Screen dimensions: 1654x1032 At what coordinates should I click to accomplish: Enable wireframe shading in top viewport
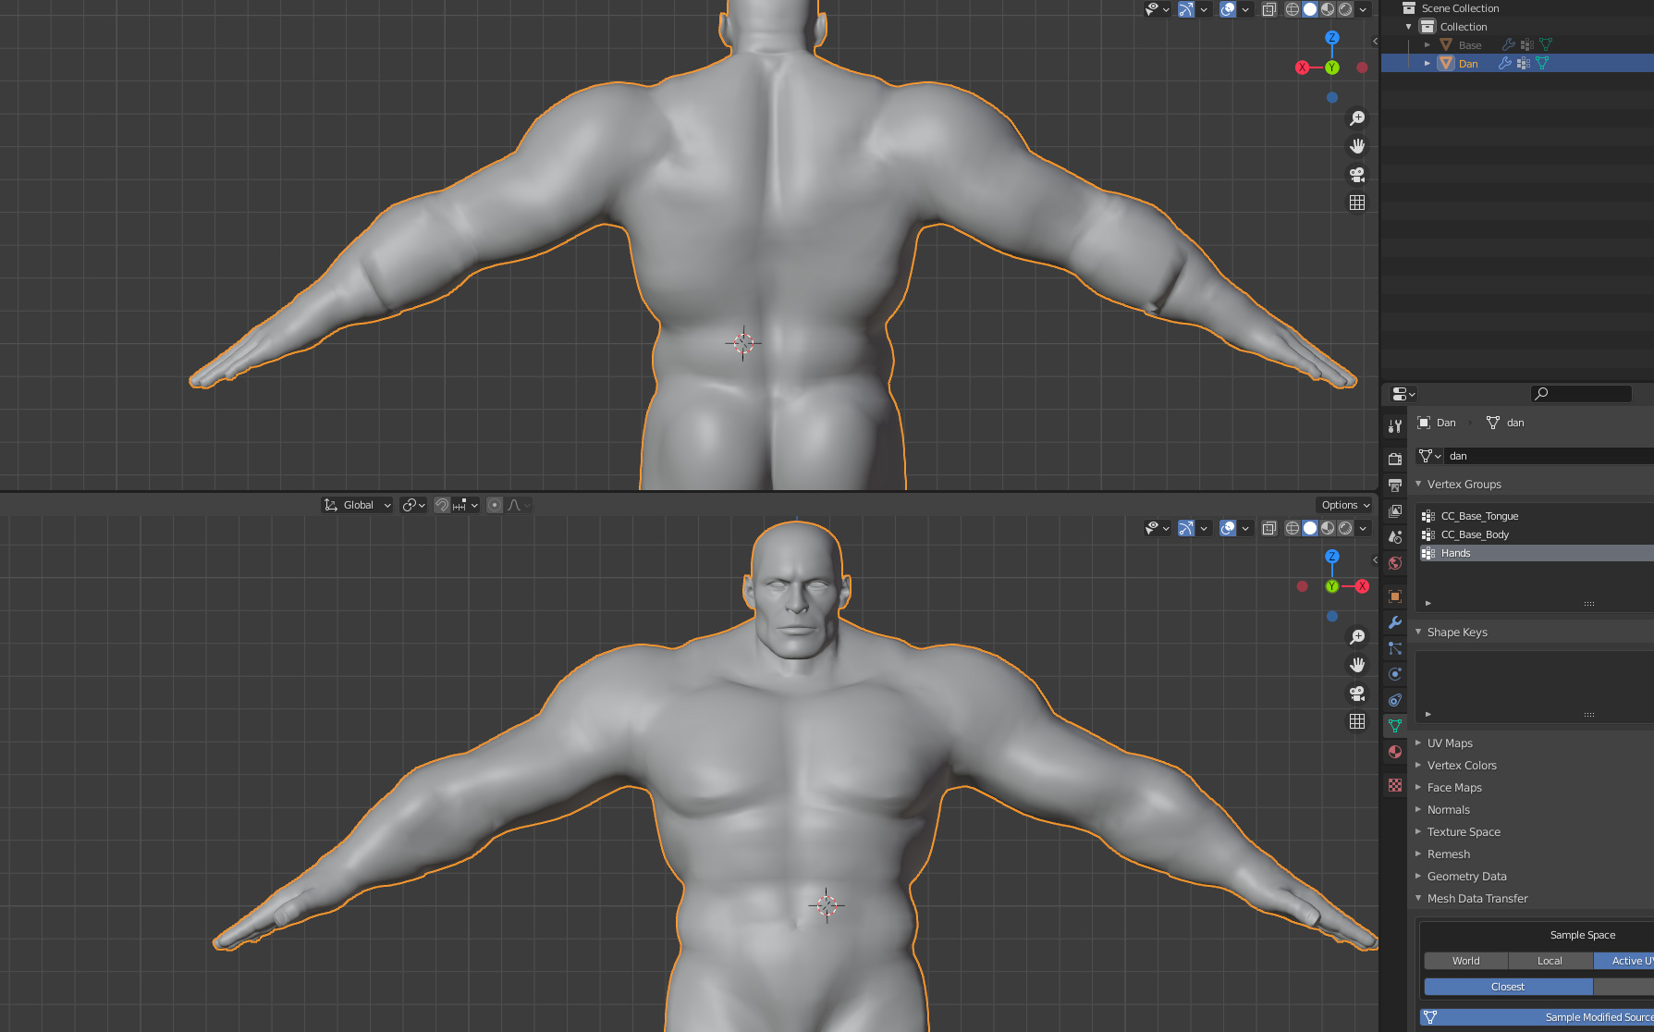click(1293, 9)
